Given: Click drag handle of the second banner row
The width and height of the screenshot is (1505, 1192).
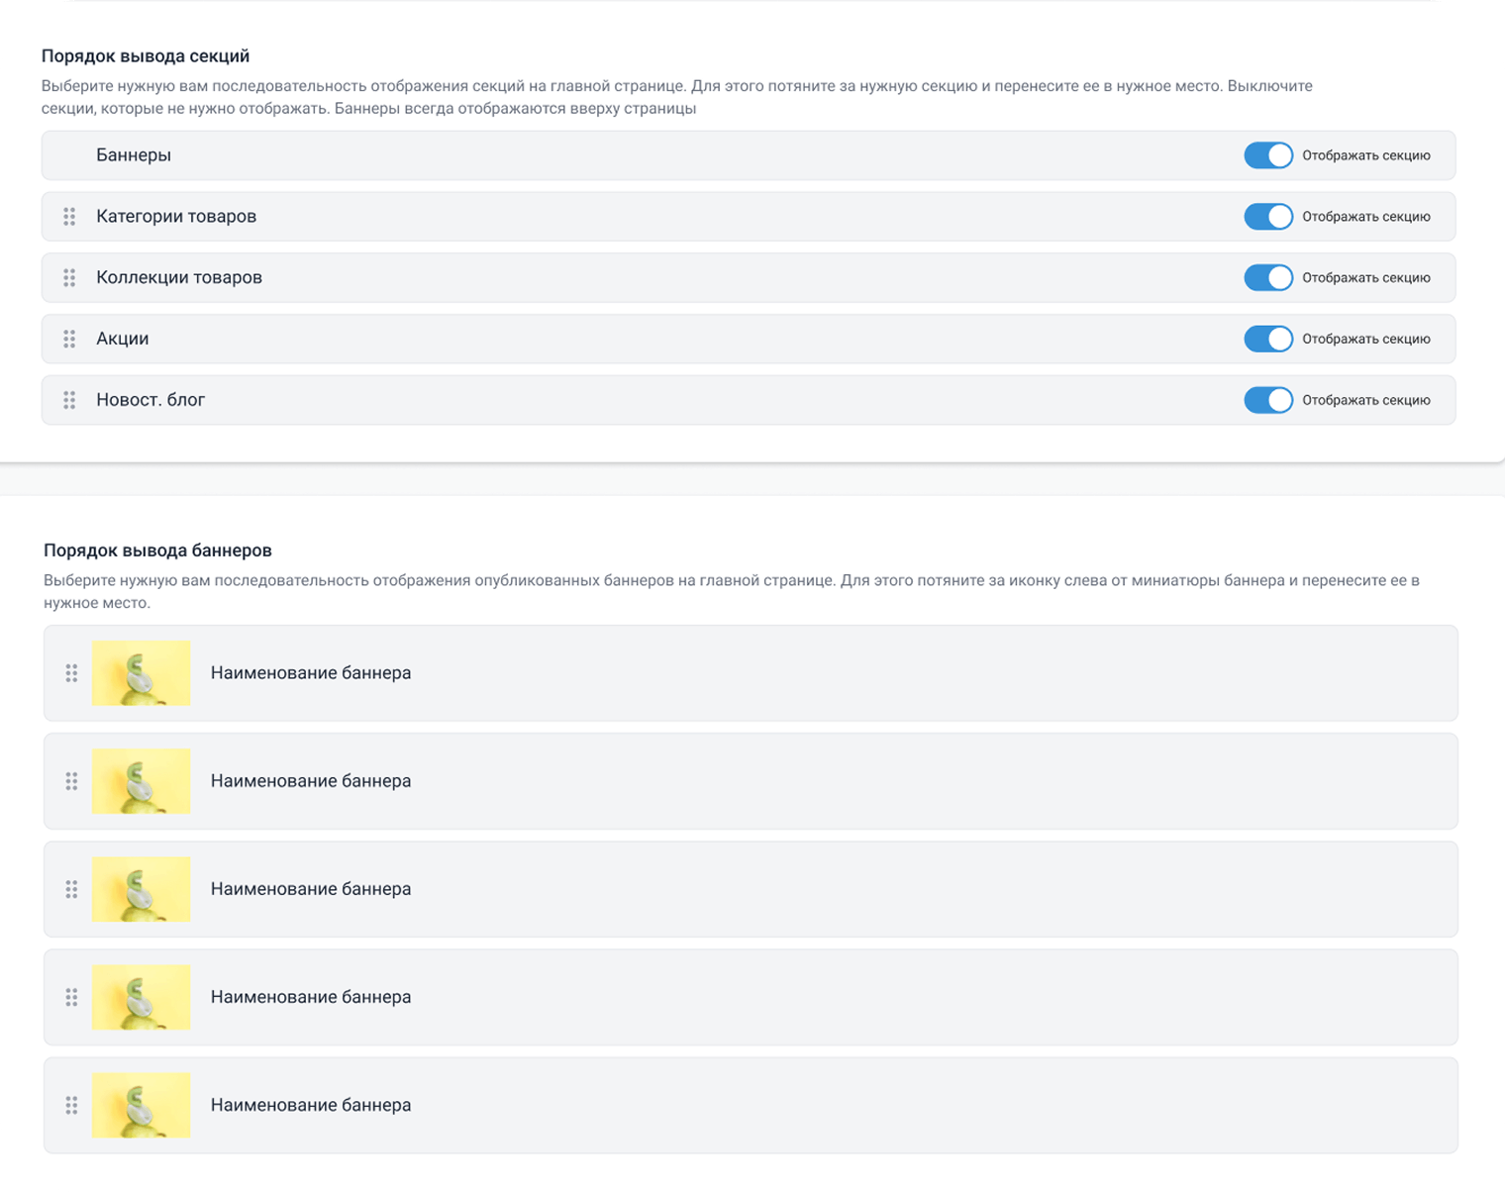Looking at the screenshot, I should point(71,781).
